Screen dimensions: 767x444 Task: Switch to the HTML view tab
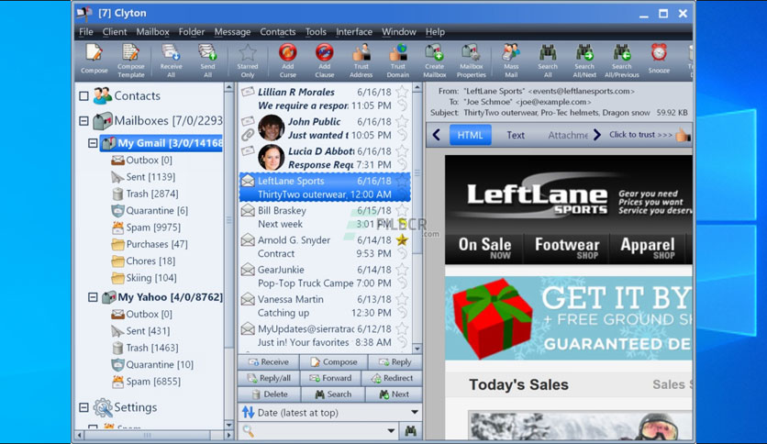(x=470, y=135)
